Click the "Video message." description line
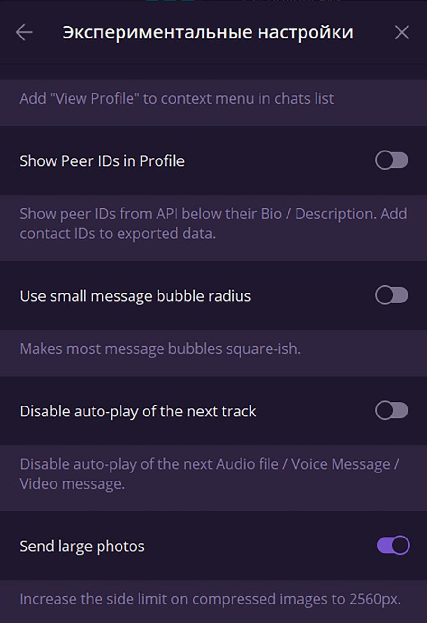Image resolution: width=427 pixels, height=623 pixels. [x=72, y=484]
